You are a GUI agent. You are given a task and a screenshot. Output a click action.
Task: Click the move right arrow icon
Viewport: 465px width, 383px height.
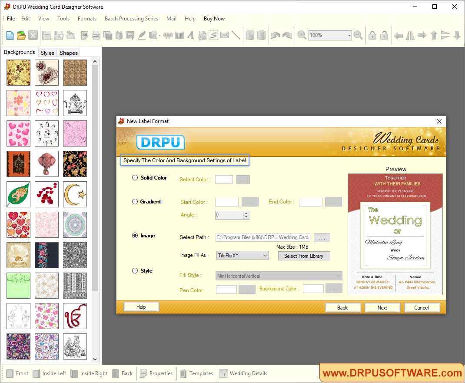click(422, 35)
